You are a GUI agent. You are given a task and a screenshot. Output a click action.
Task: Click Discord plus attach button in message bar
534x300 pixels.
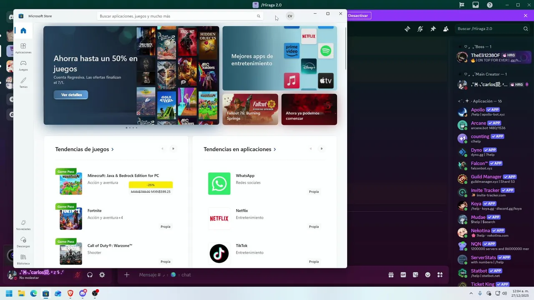coord(127,275)
